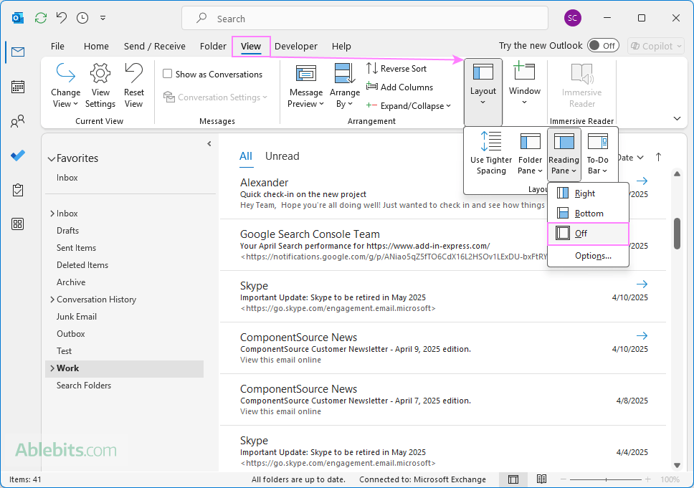
Task: Click the clock icon in quick access toolbar
Action: pyautogui.click(x=82, y=18)
